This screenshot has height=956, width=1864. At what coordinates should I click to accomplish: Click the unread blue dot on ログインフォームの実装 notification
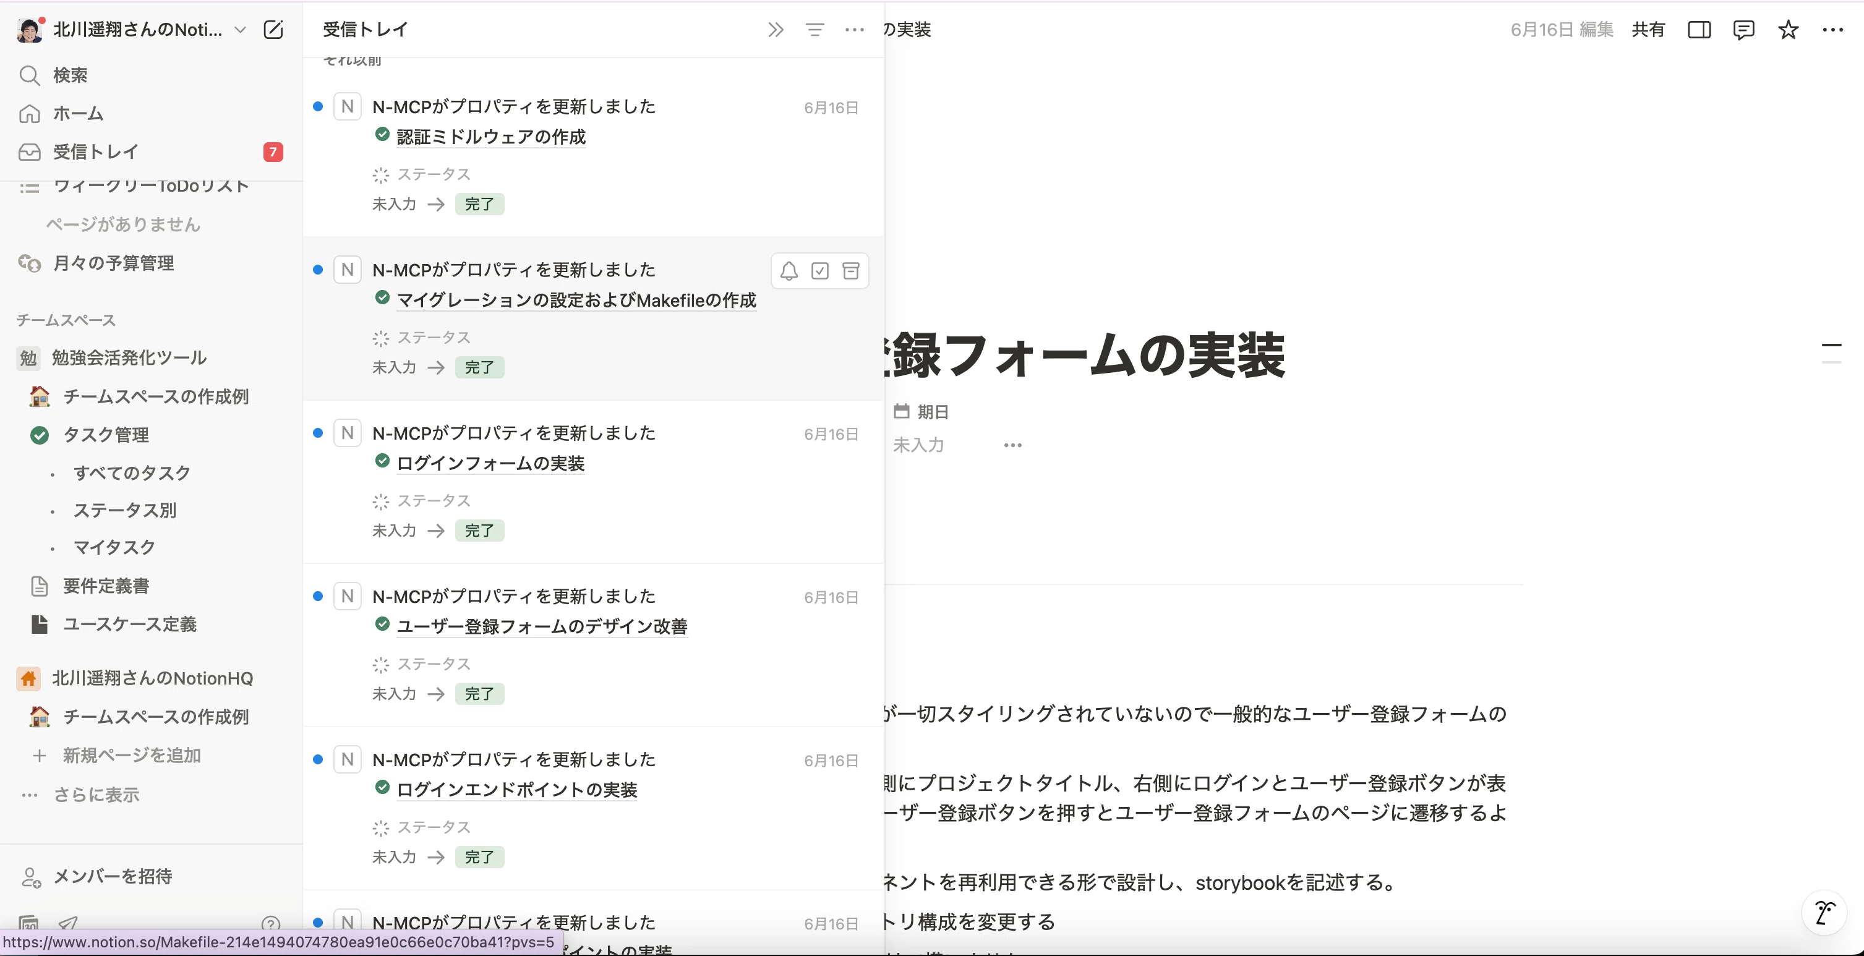(318, 433)
